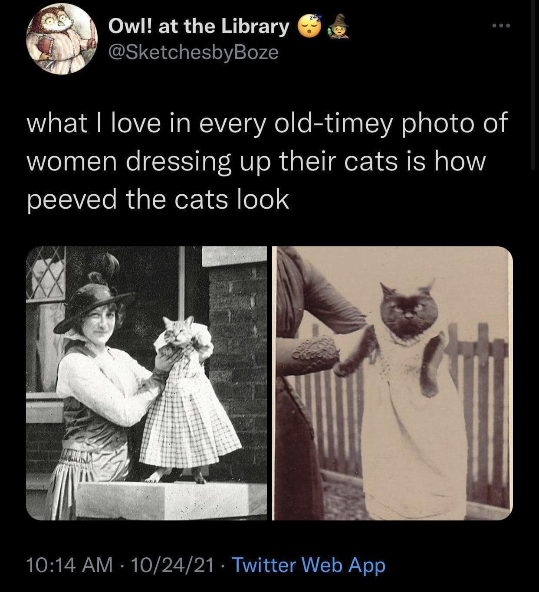
Task: Click the woman's feathered hat
Action: click(x=94, y=299)
